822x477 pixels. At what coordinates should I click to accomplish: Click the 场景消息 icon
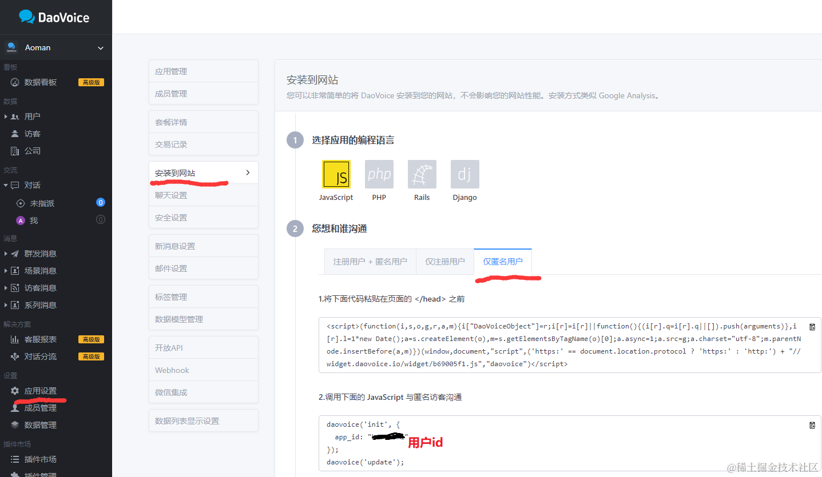click(x=15, y=271)
